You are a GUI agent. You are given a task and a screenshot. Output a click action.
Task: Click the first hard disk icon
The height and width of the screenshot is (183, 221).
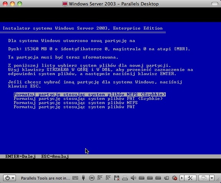coord(142,178)
